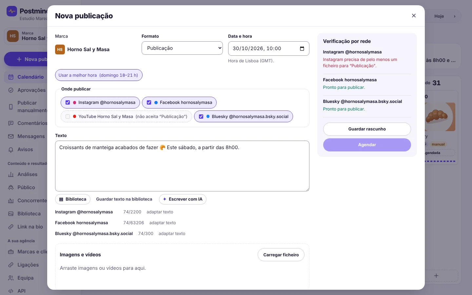Click the Aprovações checkmark icon

[11, 90]
